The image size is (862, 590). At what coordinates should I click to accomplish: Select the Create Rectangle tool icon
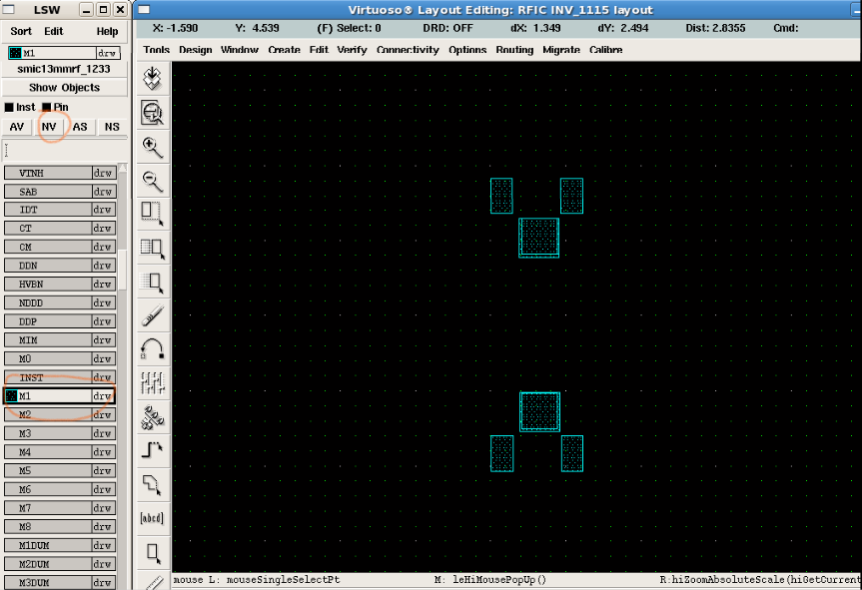(x=152, y=552)
